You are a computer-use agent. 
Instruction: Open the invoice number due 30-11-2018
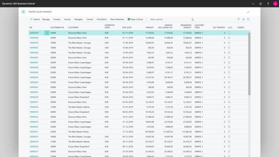pyautogui.click(x=34, y=141)
